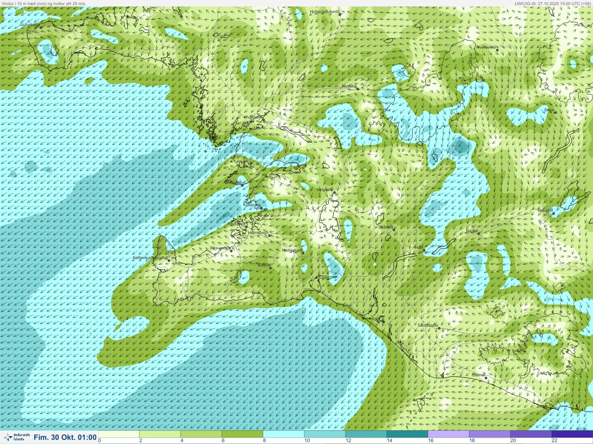Select the Sámsstaðir station label
The height and width of the screenshot is (444, 593).
[428, 325]
